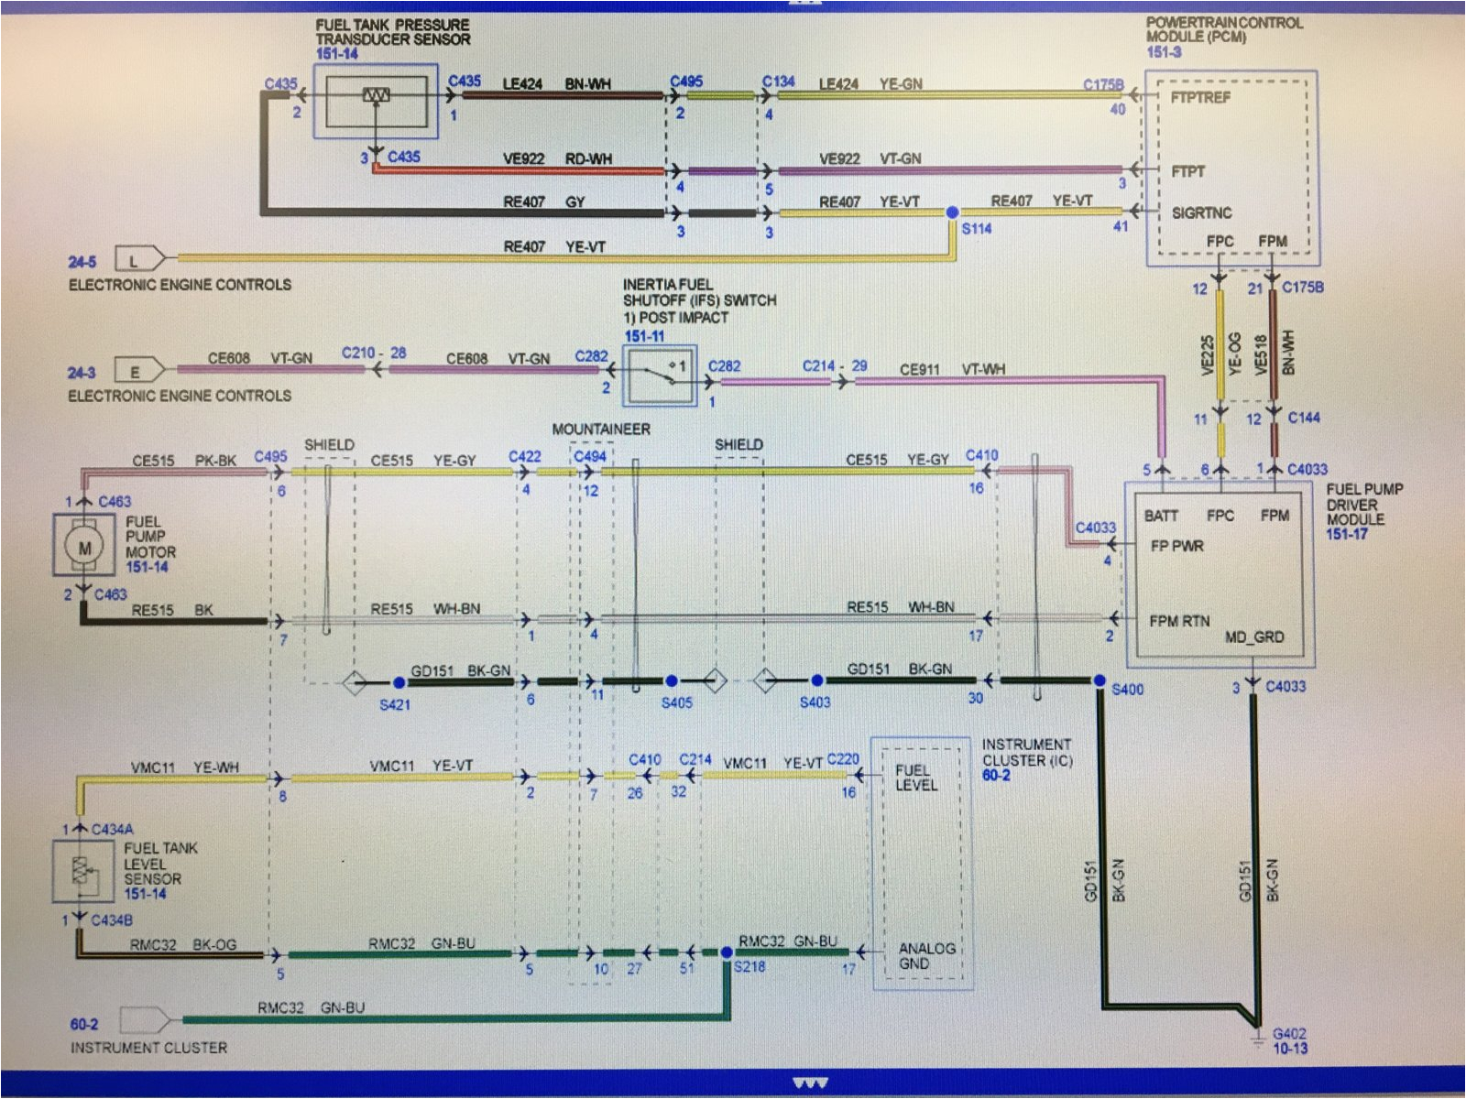Follow the 24-3 Electronic Engine Controls reference
The image size is (1466, 1099).
coord(82,373)
